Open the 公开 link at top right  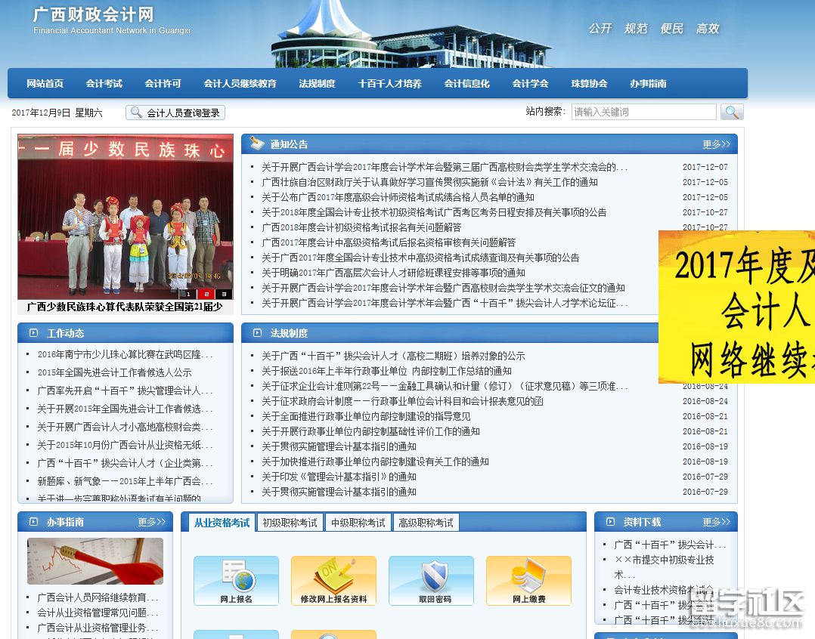tap(600, 28)
